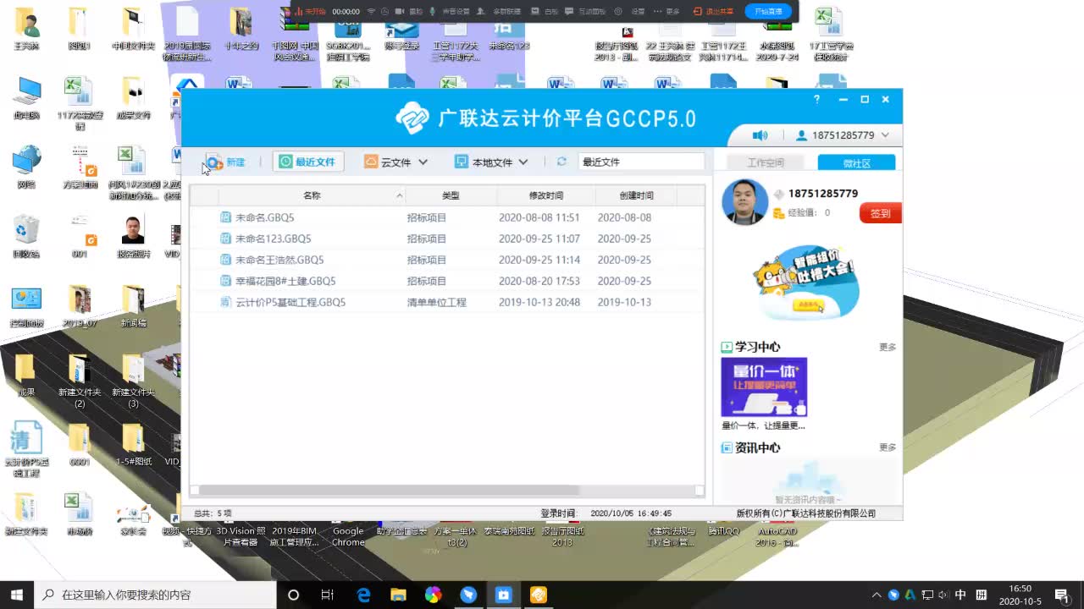Click the announcement speaker icon in the title bar
The image size is (1084, 609).
pyautogui.click(x=760, y=134)
